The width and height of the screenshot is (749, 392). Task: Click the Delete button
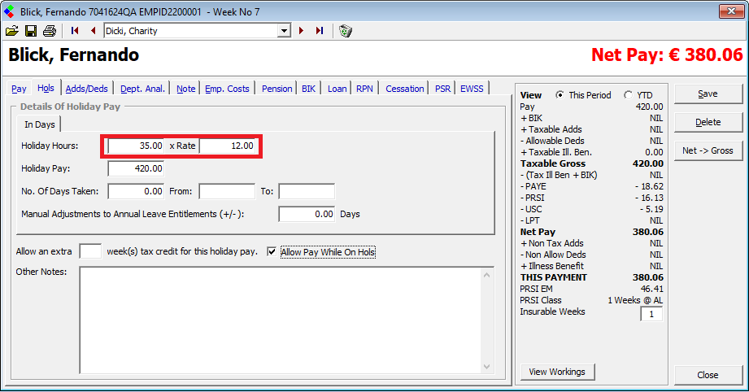[708, 122]
